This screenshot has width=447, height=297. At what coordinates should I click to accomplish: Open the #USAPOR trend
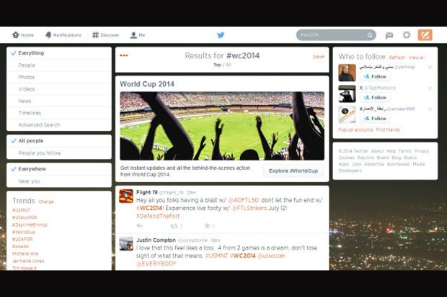[22, 239]
